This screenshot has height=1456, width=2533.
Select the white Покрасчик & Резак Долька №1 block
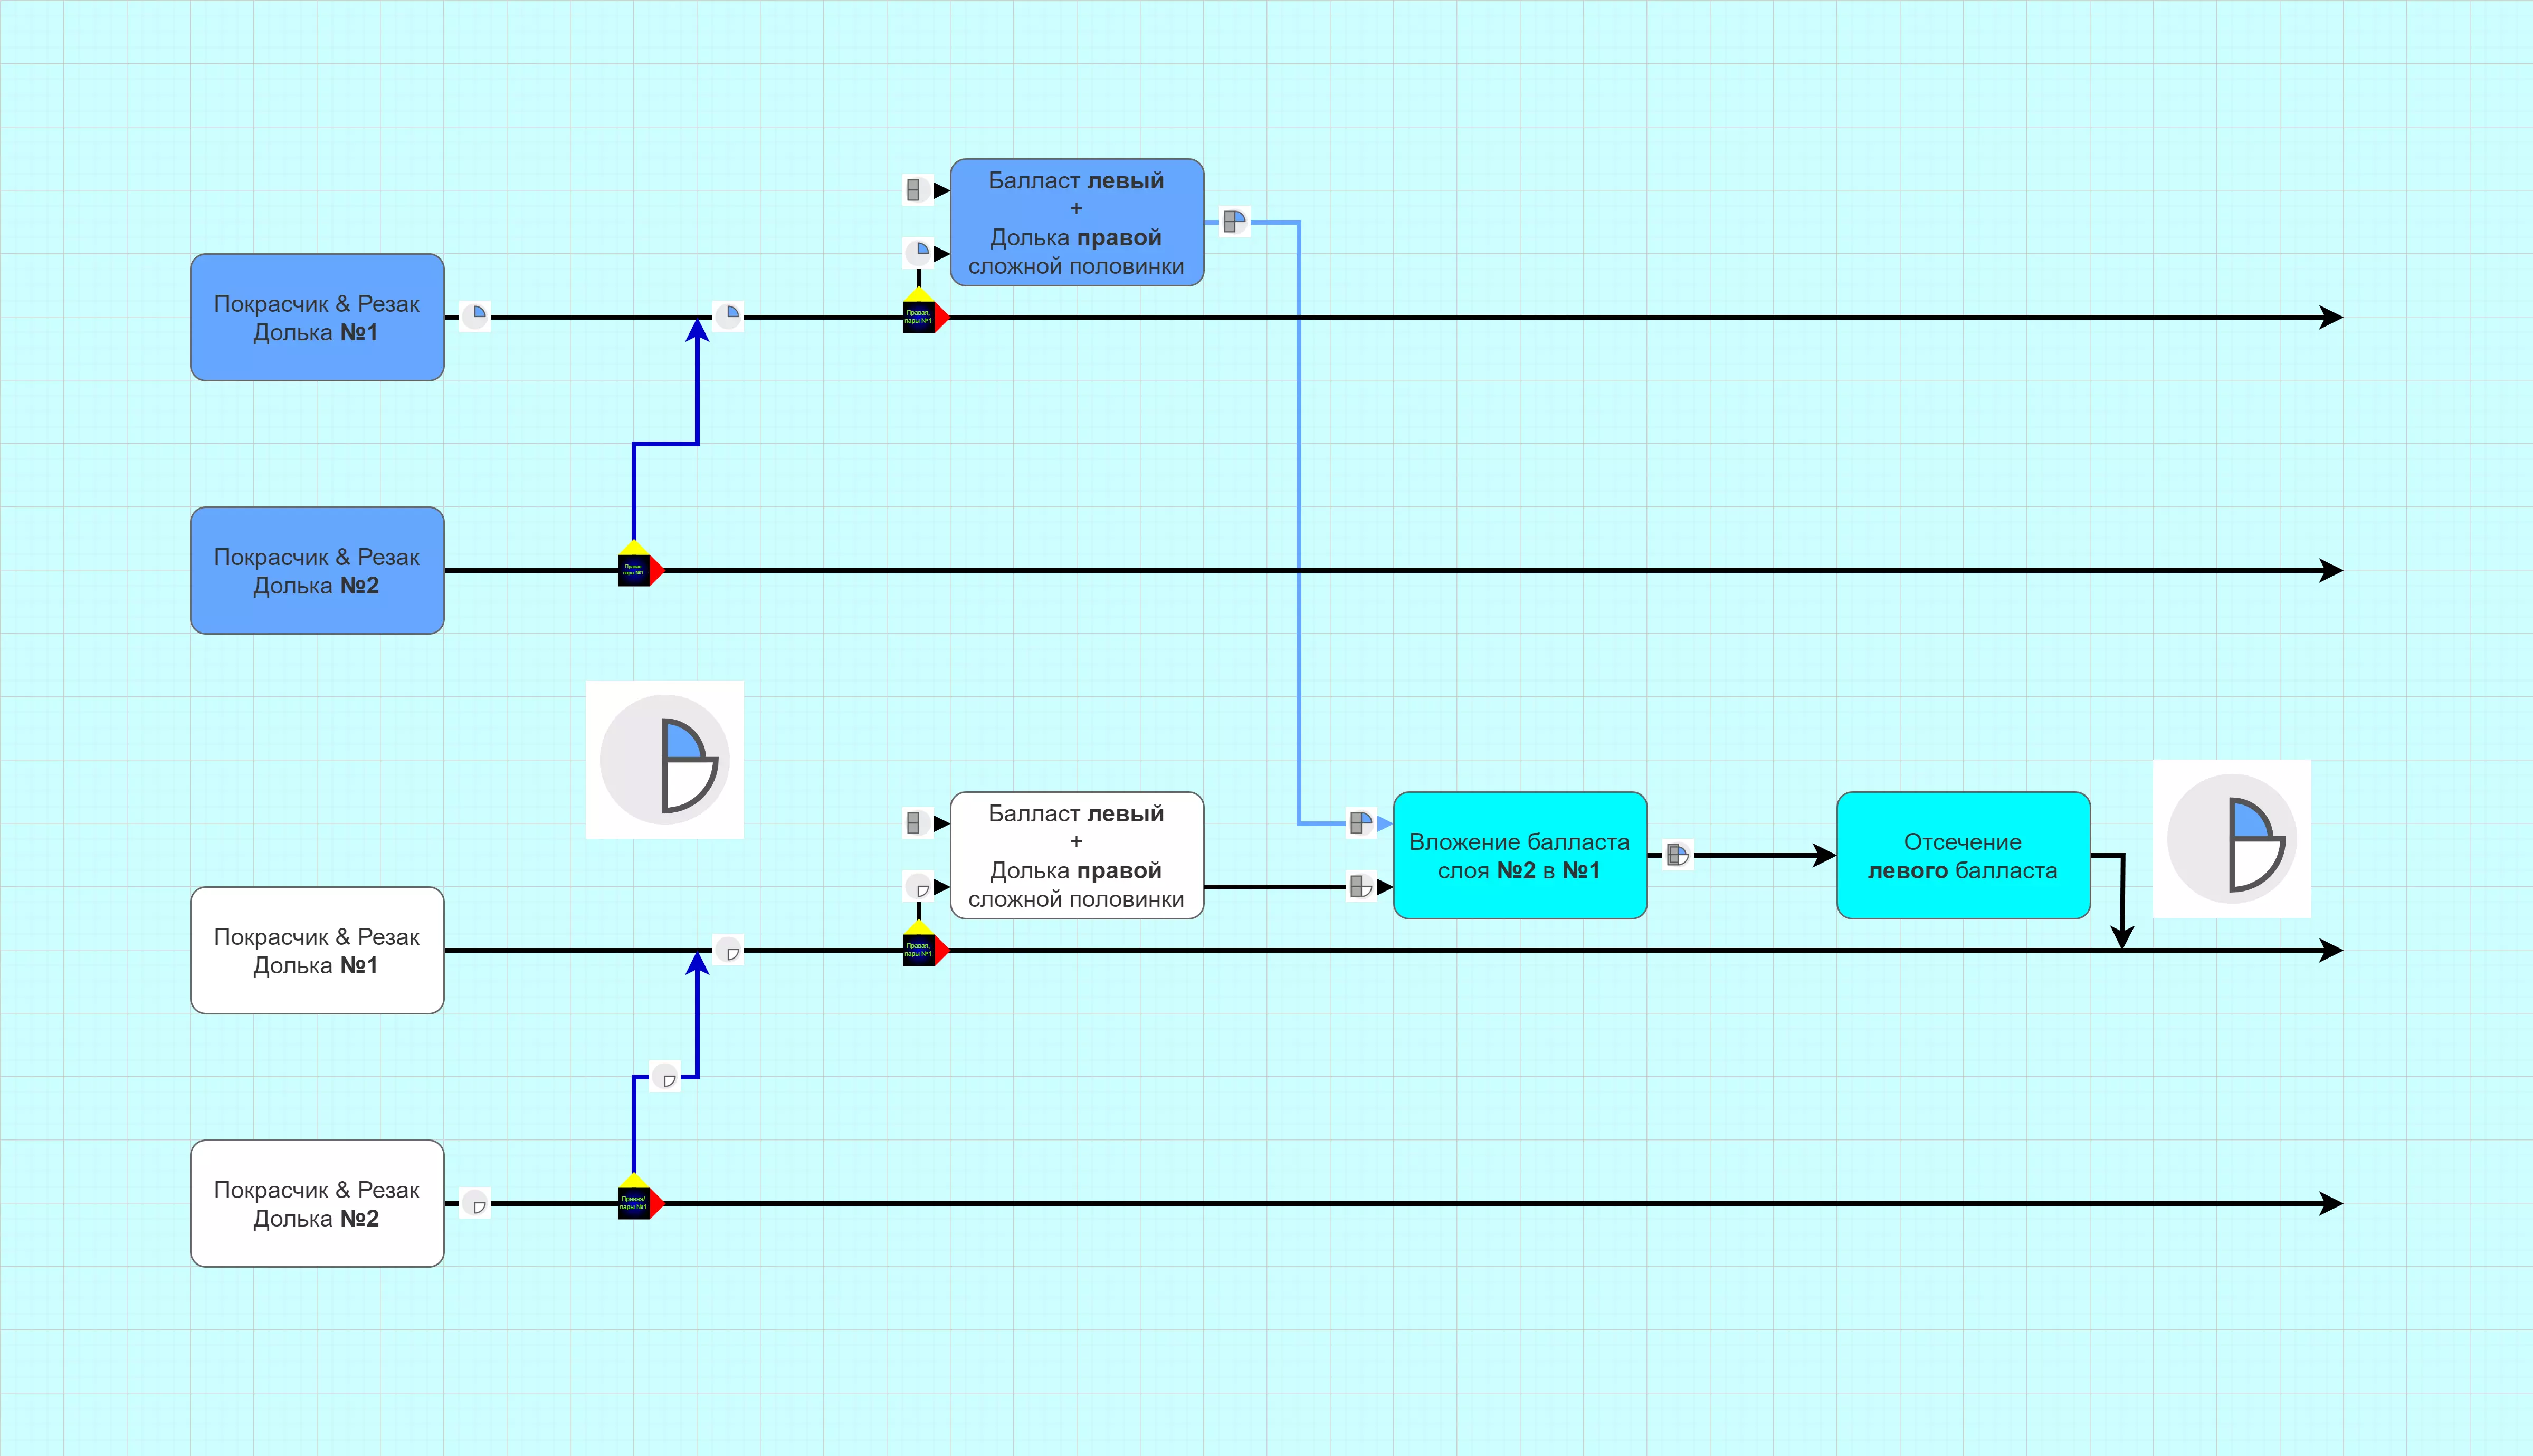coord(317,950)
